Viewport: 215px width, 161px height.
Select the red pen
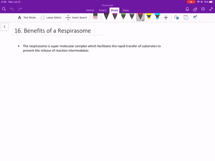pos(140,16)
